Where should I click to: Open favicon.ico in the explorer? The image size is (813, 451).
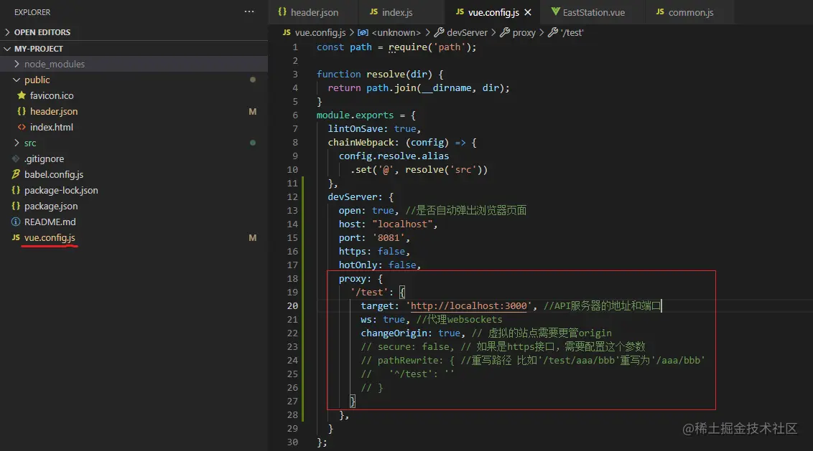pyautogui.click(x=51, y=95)
